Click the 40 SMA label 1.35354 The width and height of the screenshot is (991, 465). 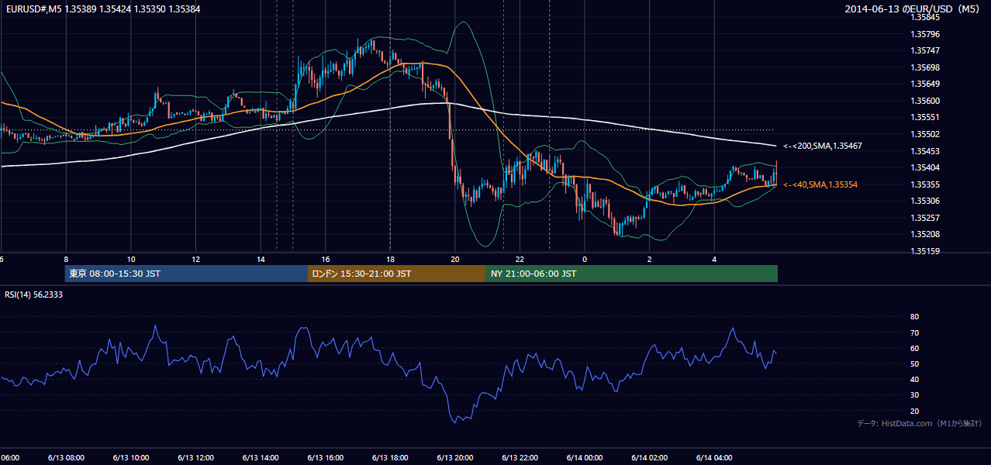820,184
